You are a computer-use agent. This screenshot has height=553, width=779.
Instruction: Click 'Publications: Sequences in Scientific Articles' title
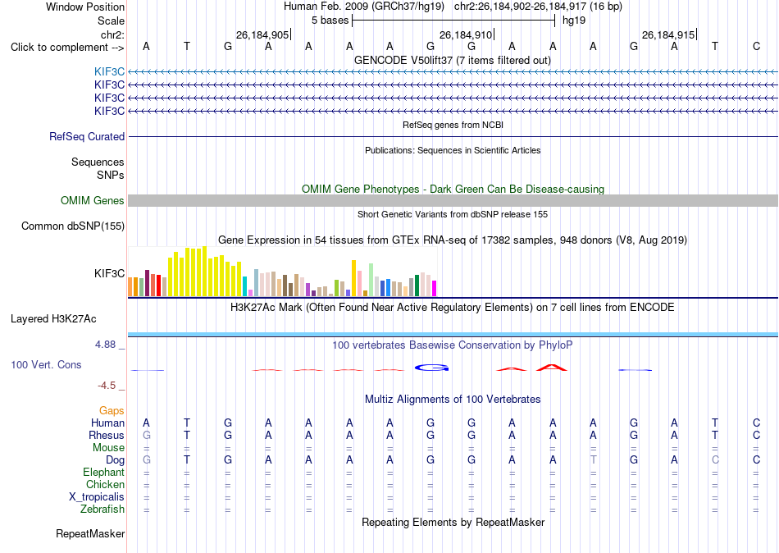coord(453,150)
